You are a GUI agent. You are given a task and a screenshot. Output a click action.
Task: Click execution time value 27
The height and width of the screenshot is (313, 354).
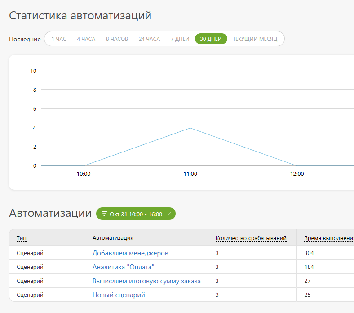pos(307,281)
